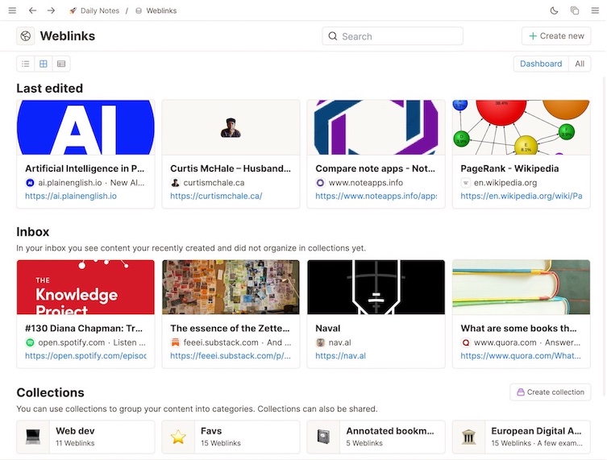Select the Dashboard tab
607x460 pixels.
pyautogui.click(x=541, y=64)
